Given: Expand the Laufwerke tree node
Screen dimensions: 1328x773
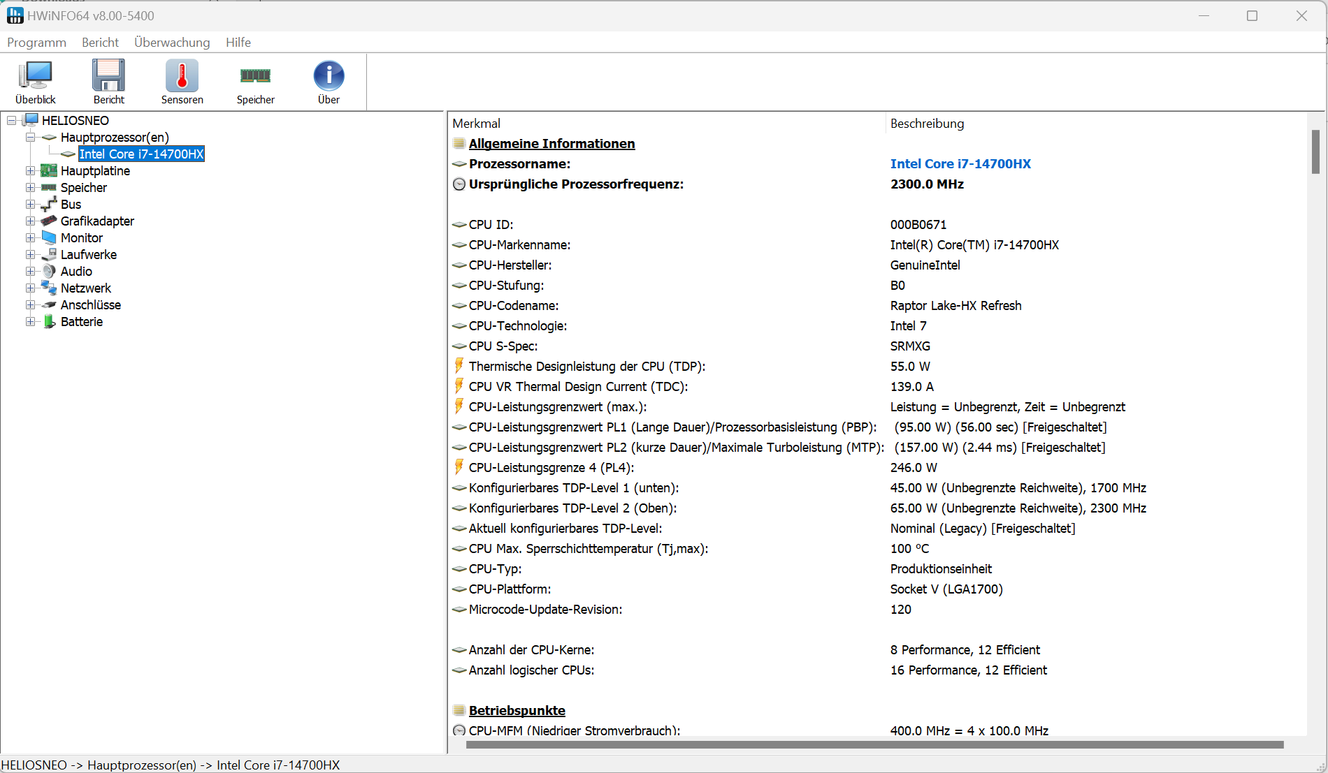Looking at the screenshot, I should pyautogui.click(x=30, y=254).
